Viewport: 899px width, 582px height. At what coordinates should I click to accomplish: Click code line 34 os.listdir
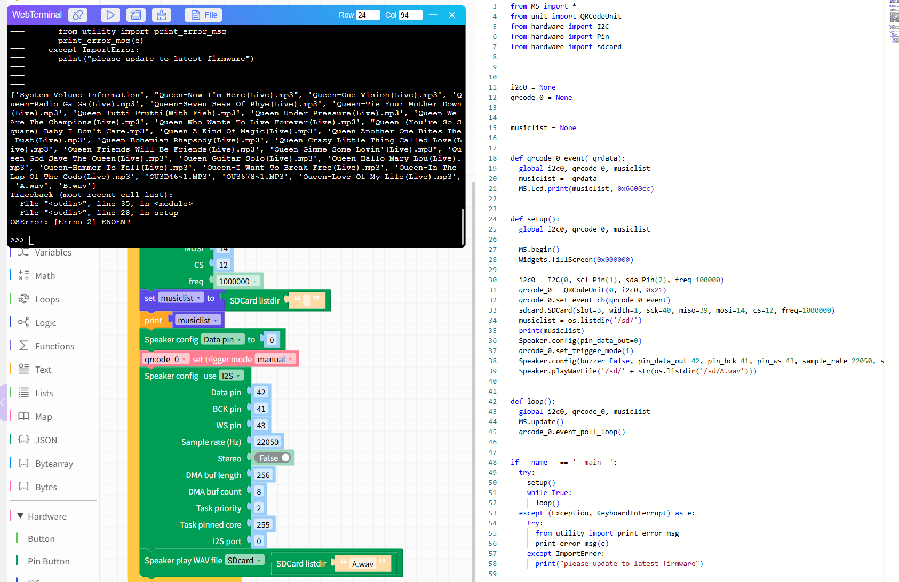(580, 321)
